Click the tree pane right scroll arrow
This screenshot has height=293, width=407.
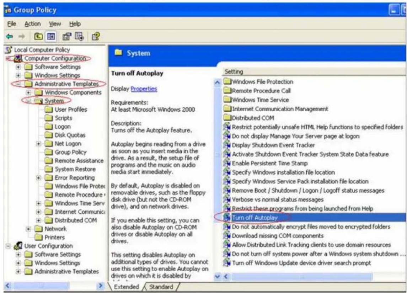pyautogui.click(x=101, y=286)
